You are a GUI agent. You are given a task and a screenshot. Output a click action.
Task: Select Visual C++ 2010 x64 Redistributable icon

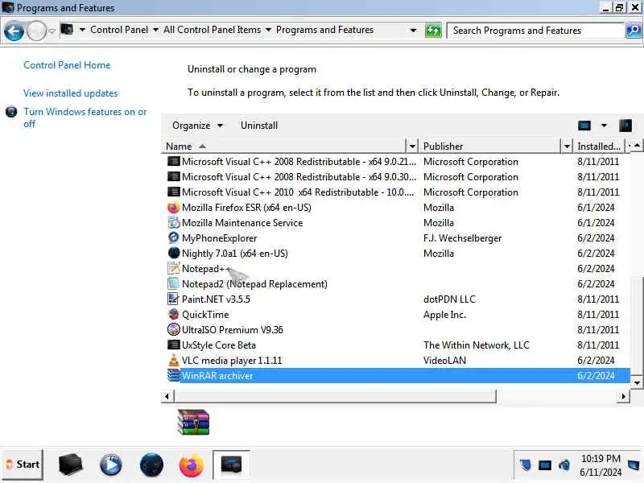[x=174, y=192]
